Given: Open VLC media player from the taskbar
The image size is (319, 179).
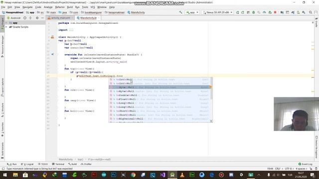Looking at the screenshot, I should pyautogui.click(x=182, y=175).
